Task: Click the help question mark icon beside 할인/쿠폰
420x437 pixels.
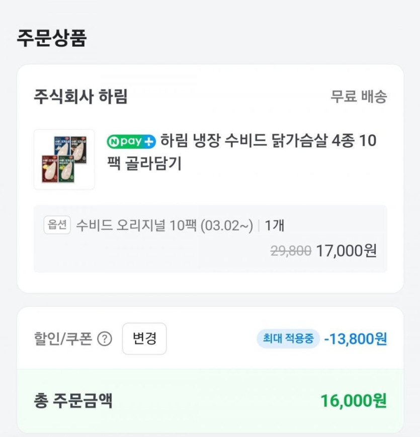Action: (x=105, y=339)
